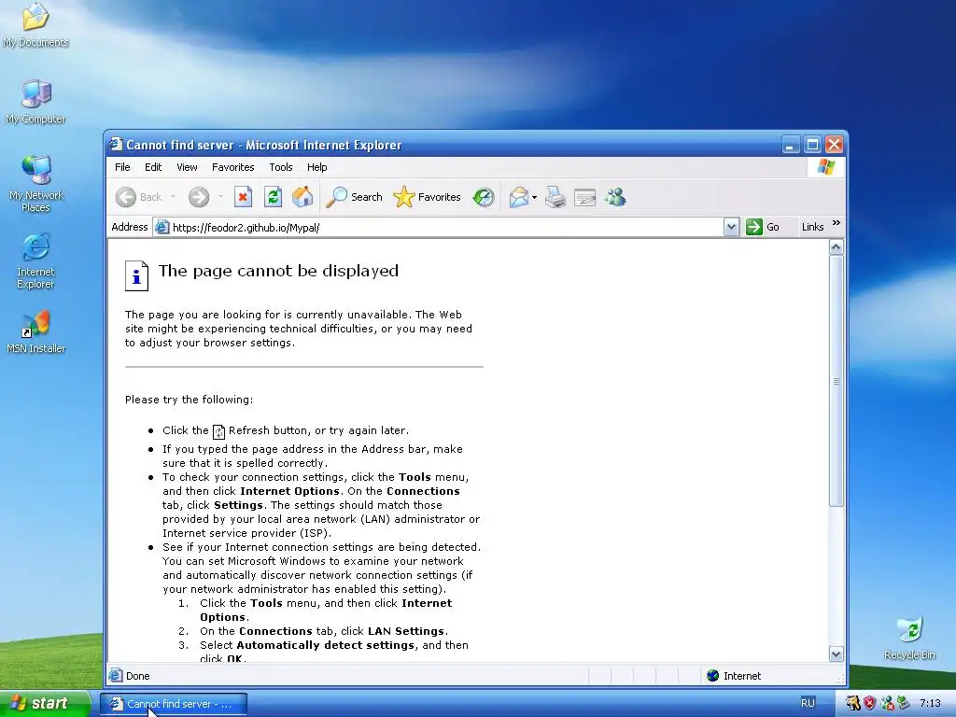Screen dimensions: 956x717
Task: Click the status bar page icon
Action: coord(115,676)
